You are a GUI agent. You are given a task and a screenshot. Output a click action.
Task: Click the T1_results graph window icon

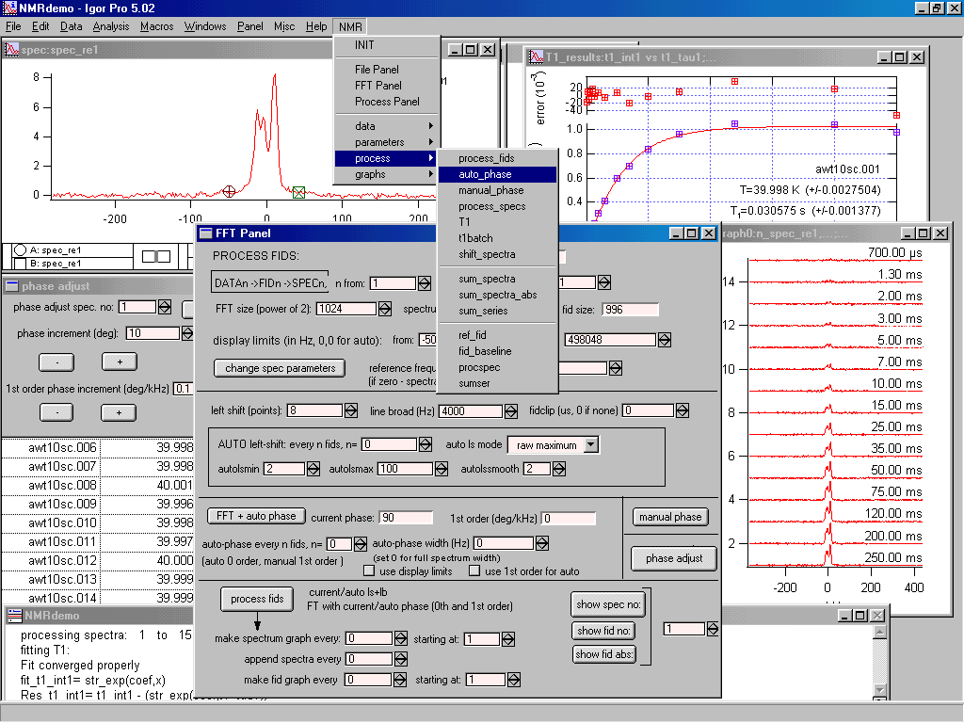click(x=537, y=57)
